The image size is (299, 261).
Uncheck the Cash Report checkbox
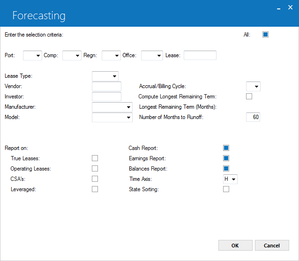[226, 148]
